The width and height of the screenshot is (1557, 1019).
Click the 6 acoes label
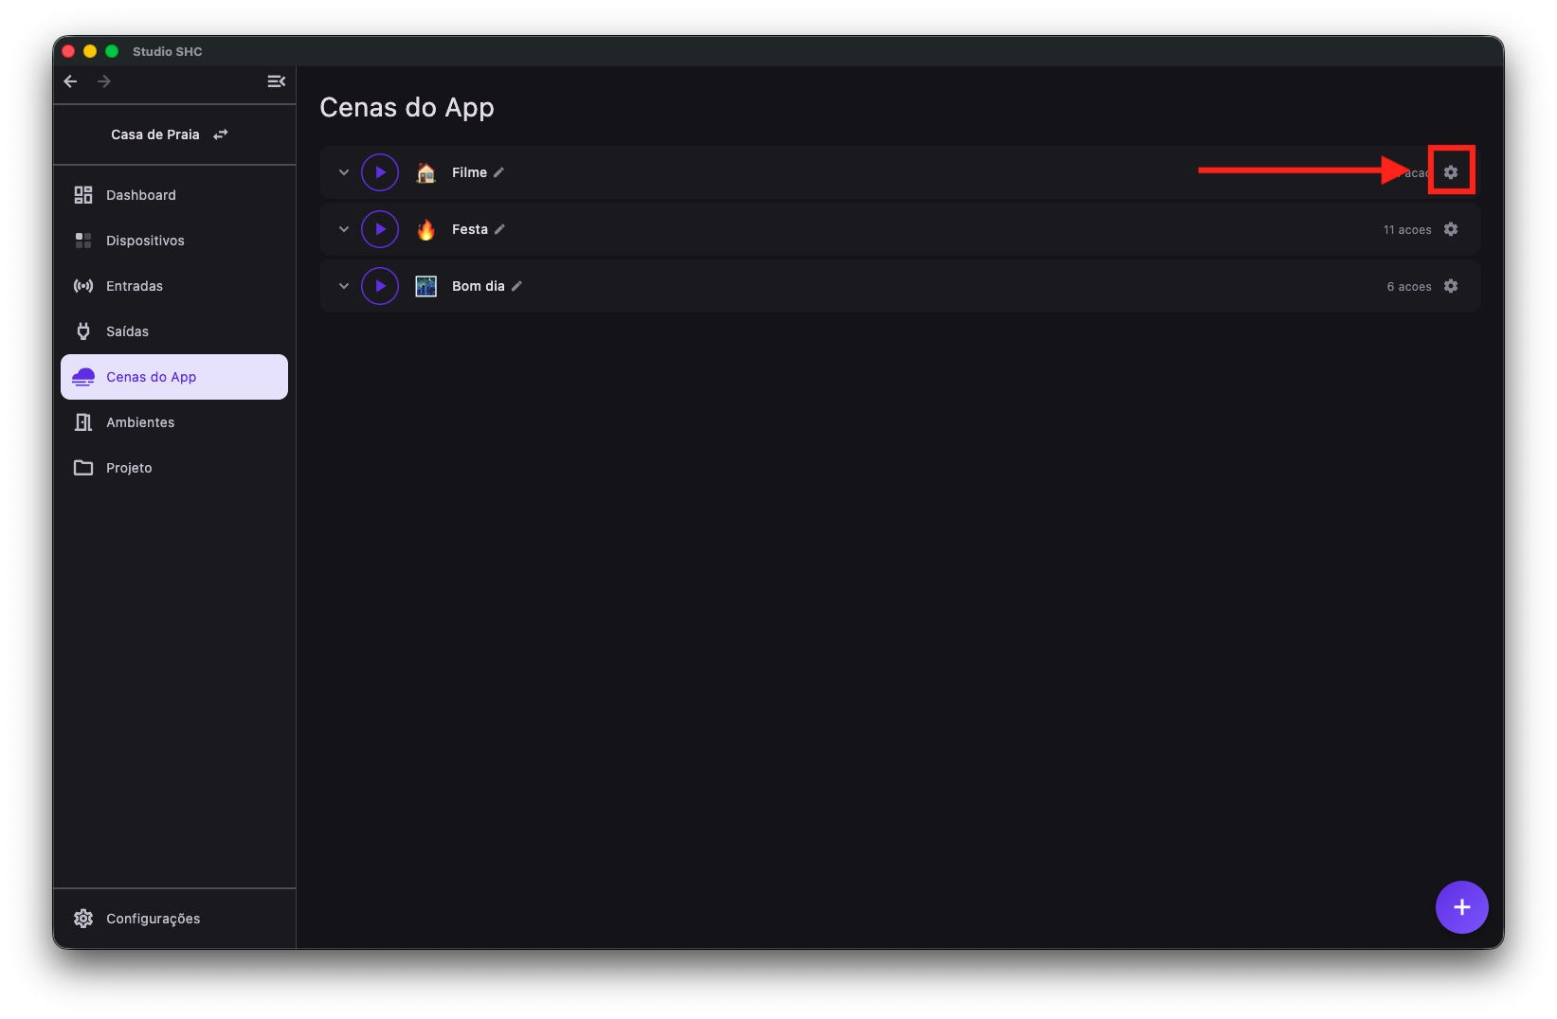pos(1409,287)
